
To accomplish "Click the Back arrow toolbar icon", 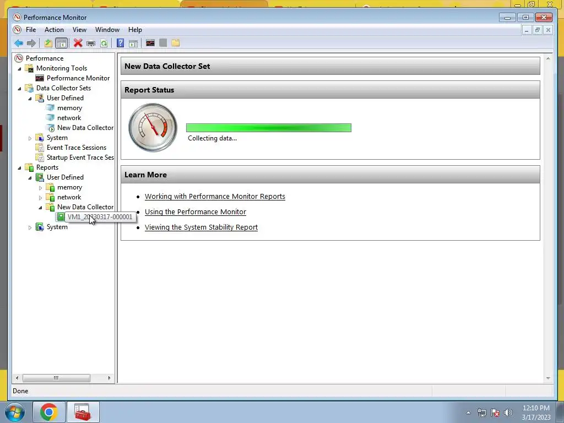I will tap(19, 43).
